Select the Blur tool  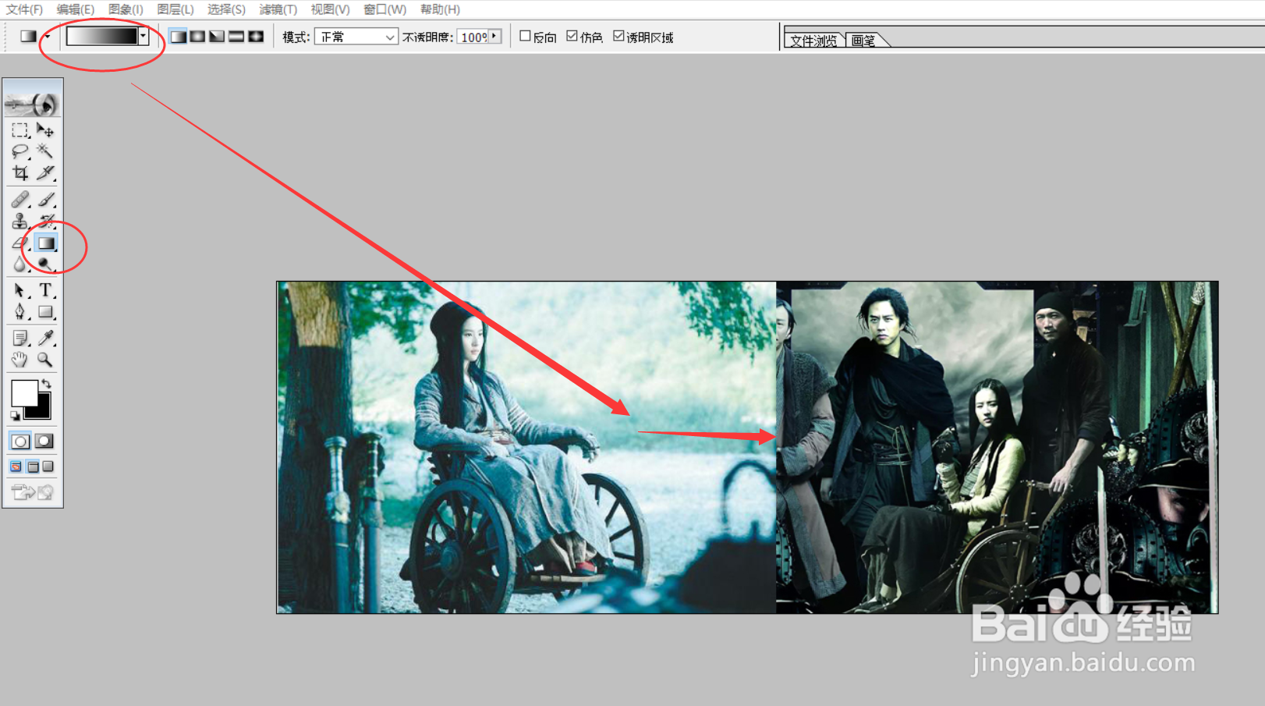[x=20, y=264]
